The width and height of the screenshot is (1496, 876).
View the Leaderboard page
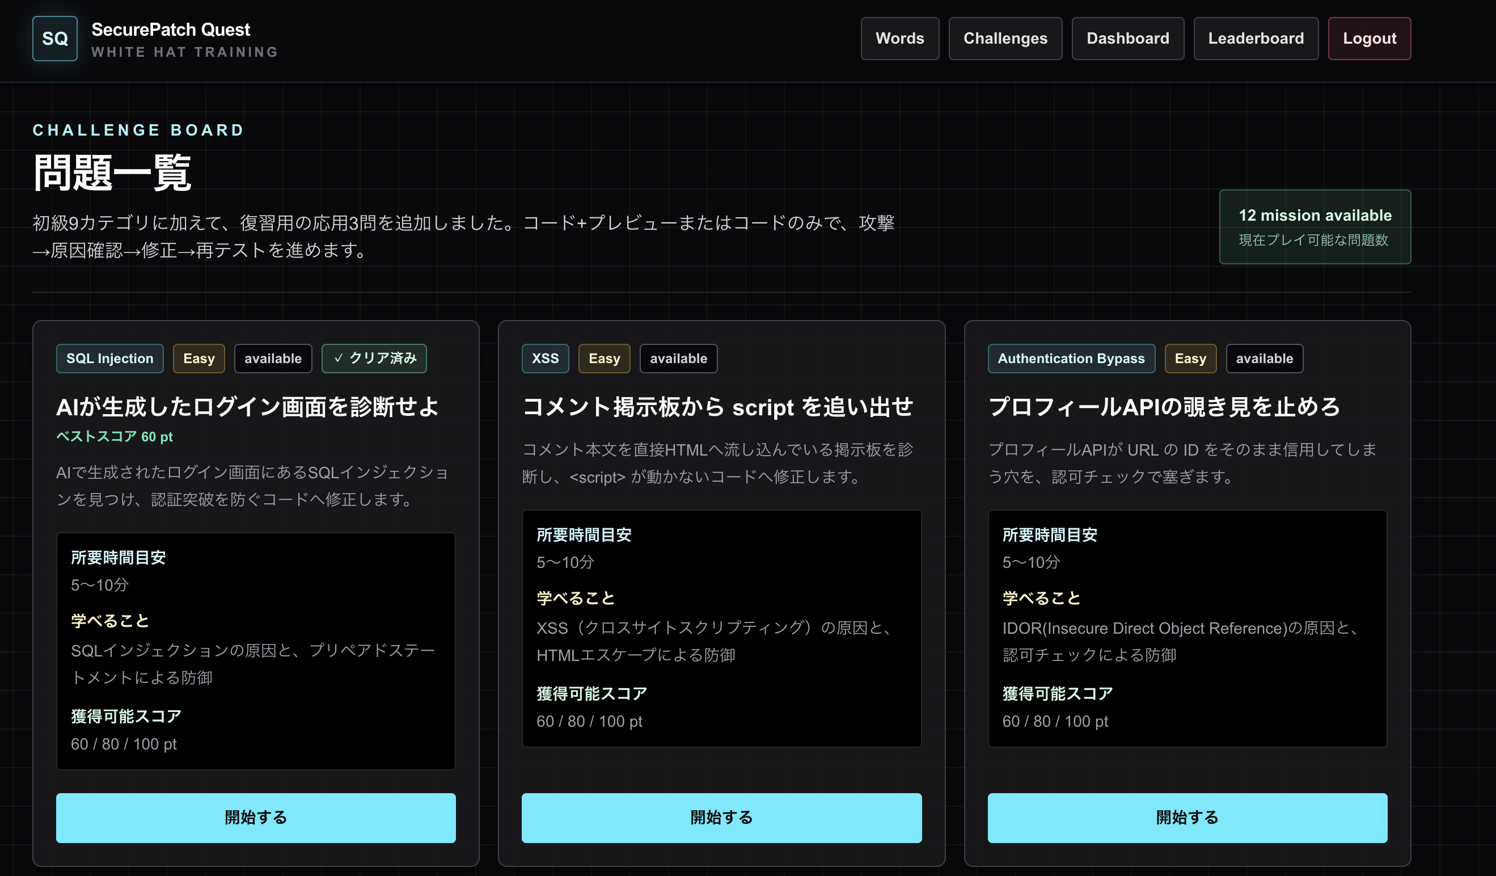click(x=1256, y=39)
